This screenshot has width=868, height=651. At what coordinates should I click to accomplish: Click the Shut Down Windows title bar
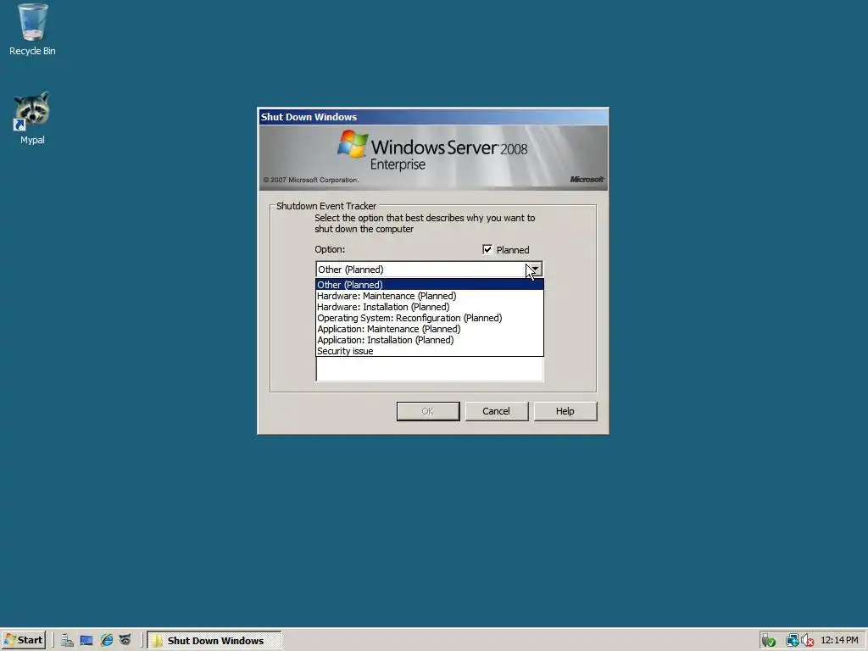click(433, 117)
